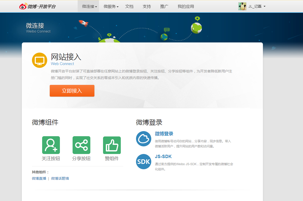Visit the 微博话题墙 link
The image size is (303, 201).
tap(60, 178)
